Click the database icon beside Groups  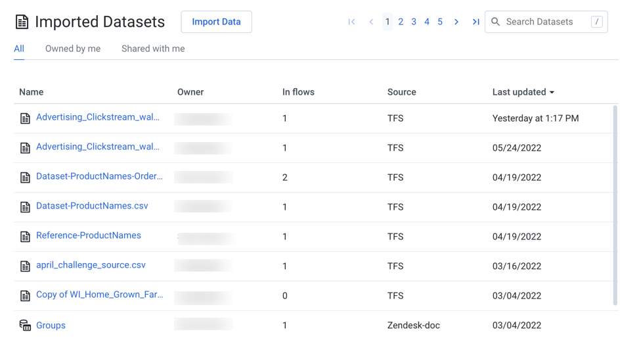pyautogui.click(x=25, y=326)
